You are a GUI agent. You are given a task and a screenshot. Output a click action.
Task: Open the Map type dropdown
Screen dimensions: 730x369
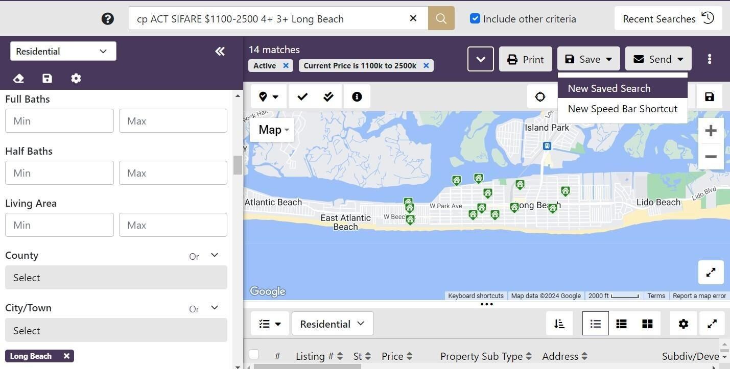pos(273,130)
